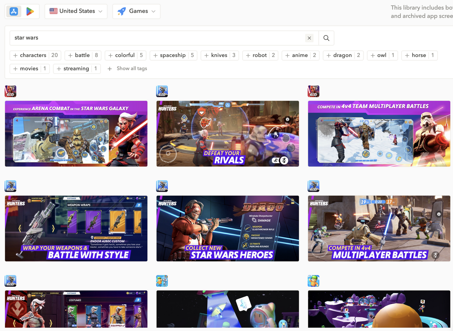The image size is (453, 331).
Task: Open app icon above the UFO abduction screenshot
Action: 162,281
